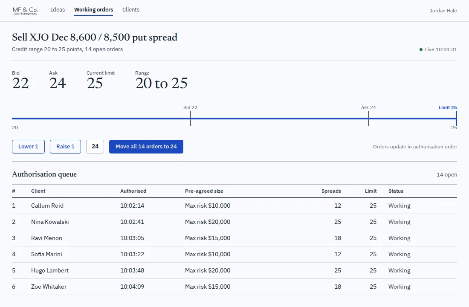
Task: Click Working status for Zoe Whitaker
Action: (400, 287)
